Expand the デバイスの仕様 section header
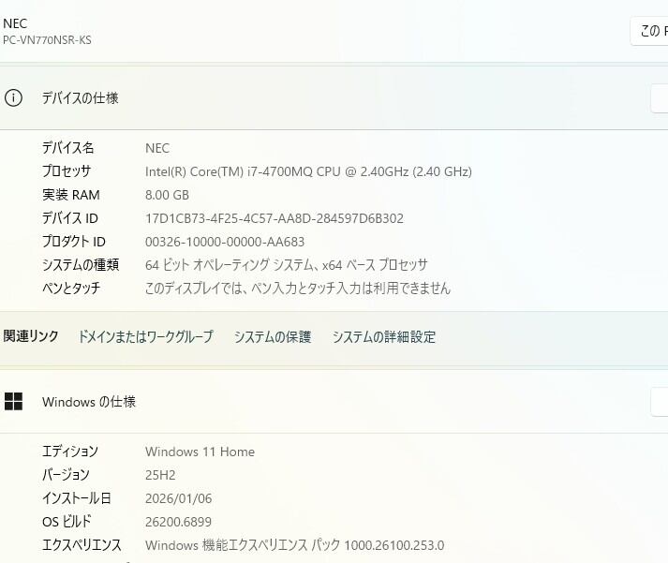This screenshot has width=668, height=563. pyautogui.click(x=334, y=98)
